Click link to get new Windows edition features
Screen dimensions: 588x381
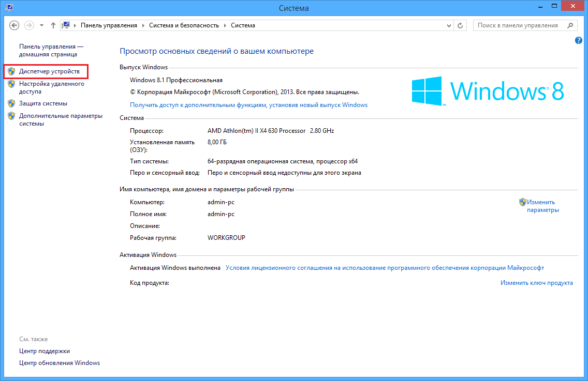248,105
